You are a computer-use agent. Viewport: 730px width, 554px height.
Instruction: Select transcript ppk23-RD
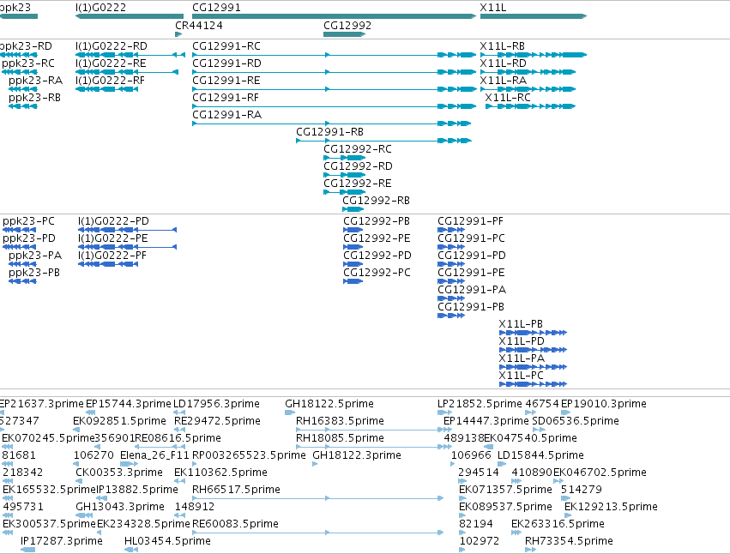(19, 55)
